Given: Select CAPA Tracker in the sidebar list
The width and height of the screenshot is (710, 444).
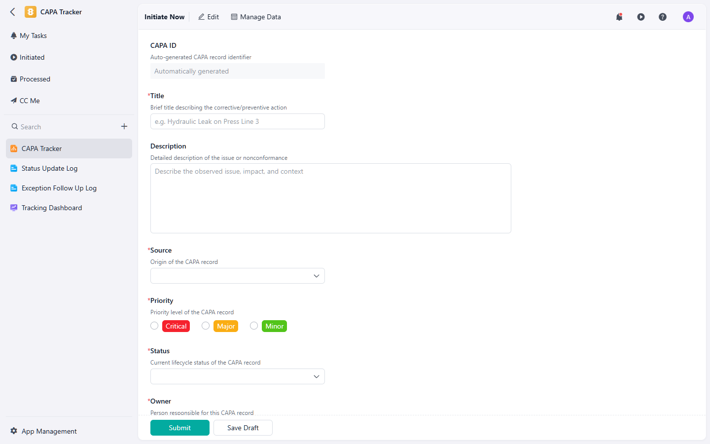Looking at the screenshot, I should [69, 148].
